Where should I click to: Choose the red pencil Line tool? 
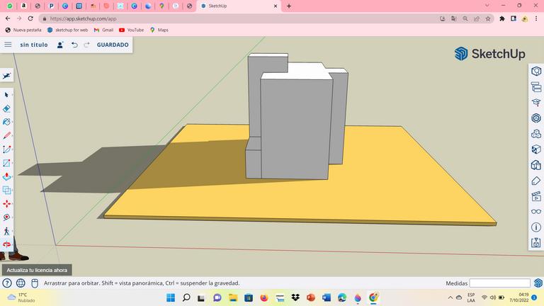tap(6, 135)
